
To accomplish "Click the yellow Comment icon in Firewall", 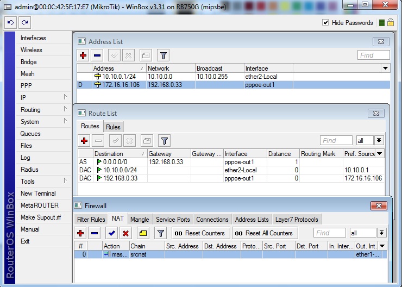I will point(143,233).
